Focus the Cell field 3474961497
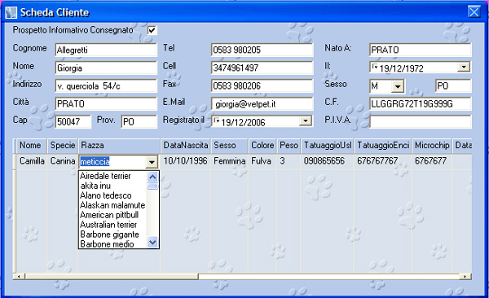The width and height of the screenshot is (489, 298). click(x=262, y=68)
